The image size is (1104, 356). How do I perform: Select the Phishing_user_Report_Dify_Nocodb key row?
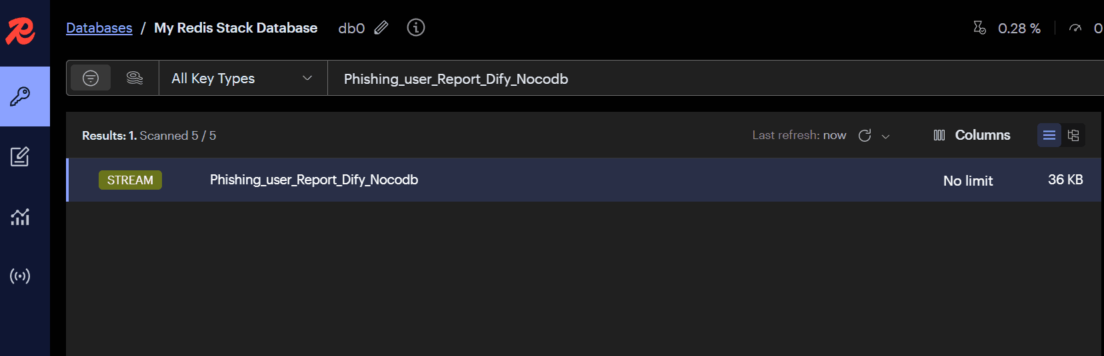pos(533,180)
